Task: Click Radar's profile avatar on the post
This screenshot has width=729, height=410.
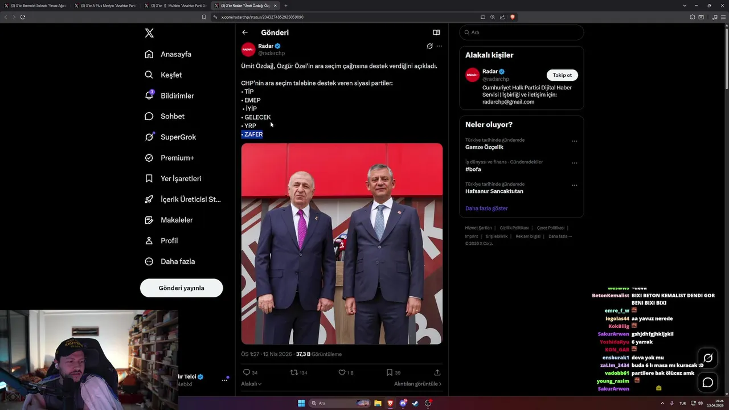Action: click(248, 50)
